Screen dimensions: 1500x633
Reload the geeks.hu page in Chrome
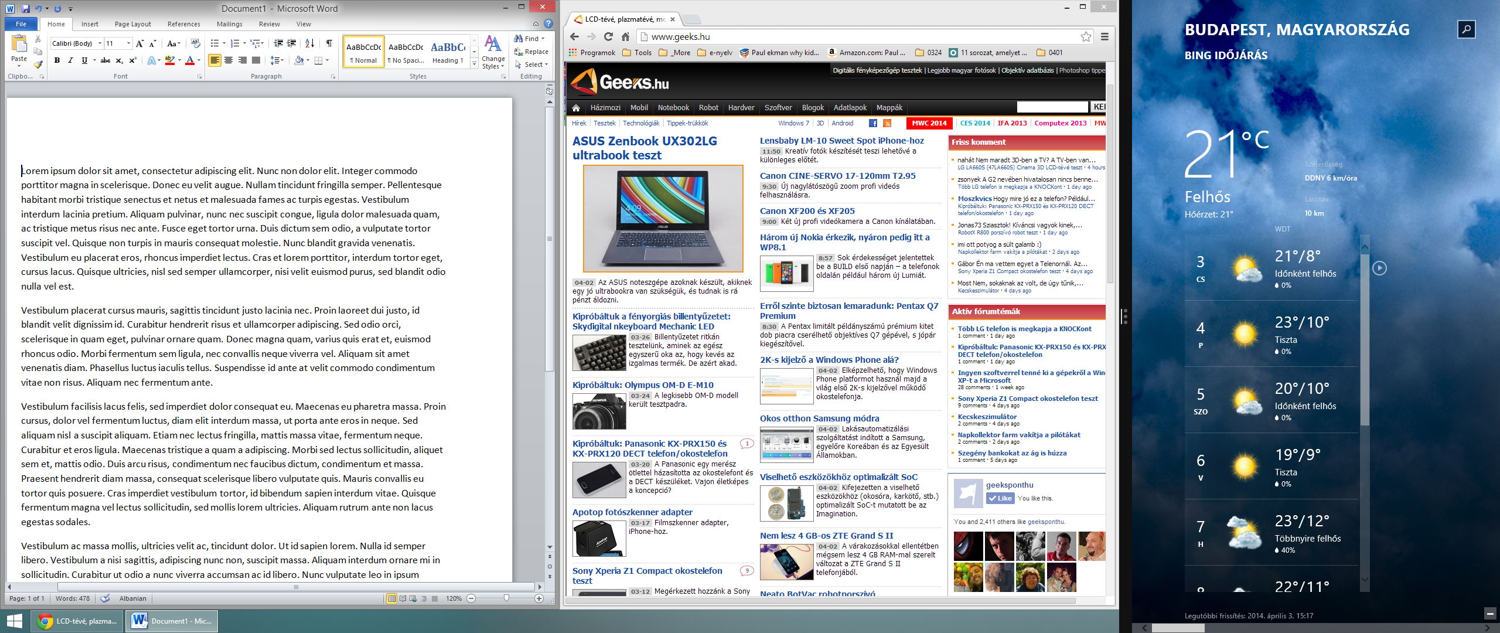coord(608,36)
